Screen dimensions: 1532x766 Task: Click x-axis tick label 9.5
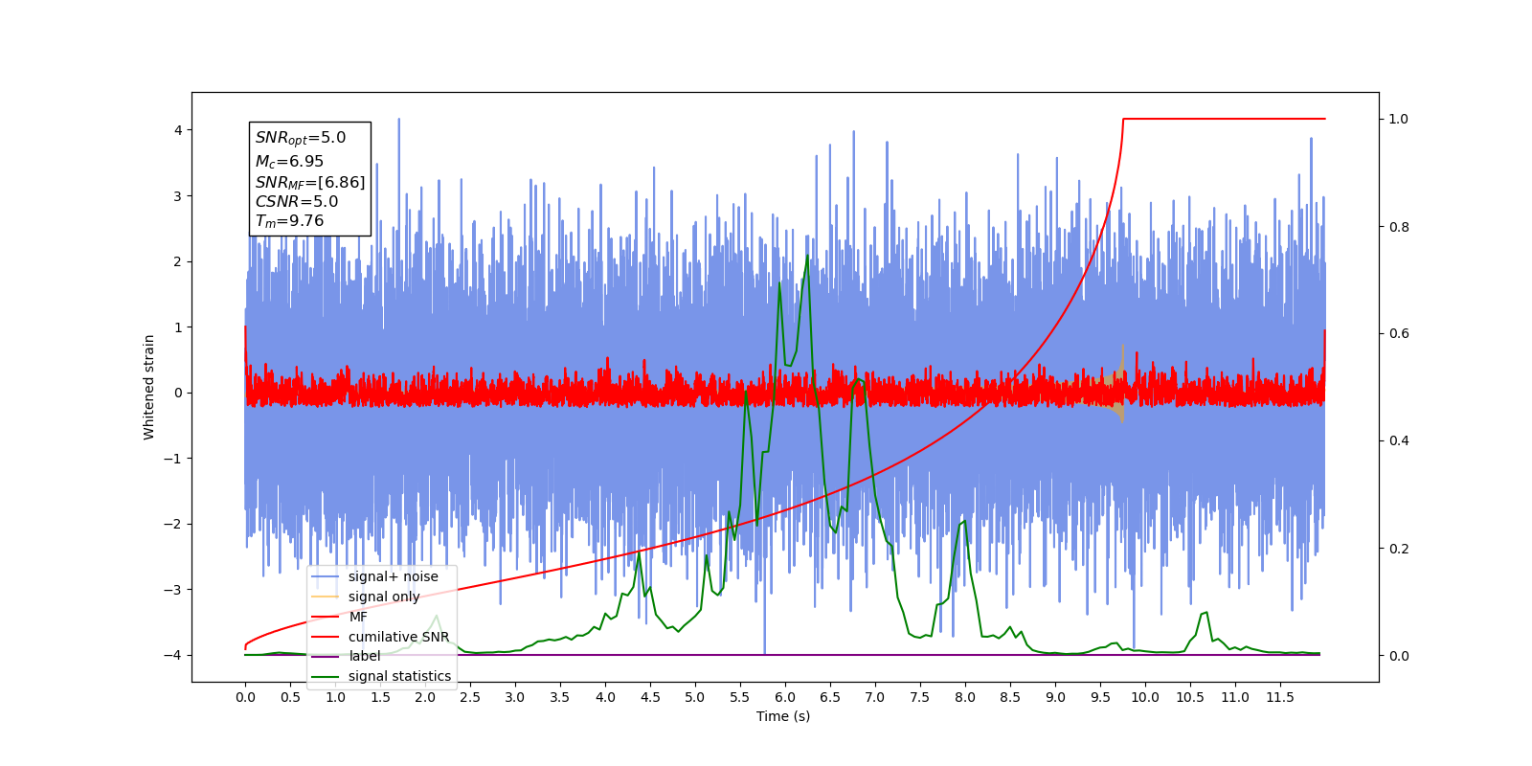[1100, 698]
